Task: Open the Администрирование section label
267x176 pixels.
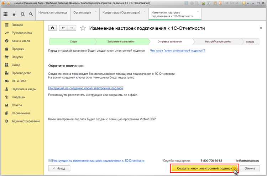Action: click(26, 121)
